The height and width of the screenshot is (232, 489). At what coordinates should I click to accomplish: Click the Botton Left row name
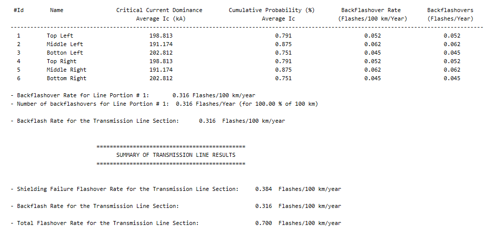coord(65,53)
